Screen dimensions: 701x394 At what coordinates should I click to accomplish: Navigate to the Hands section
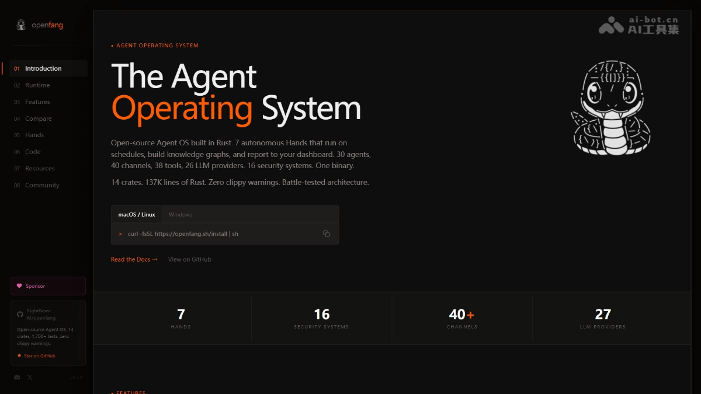click(x=34, y=135)
